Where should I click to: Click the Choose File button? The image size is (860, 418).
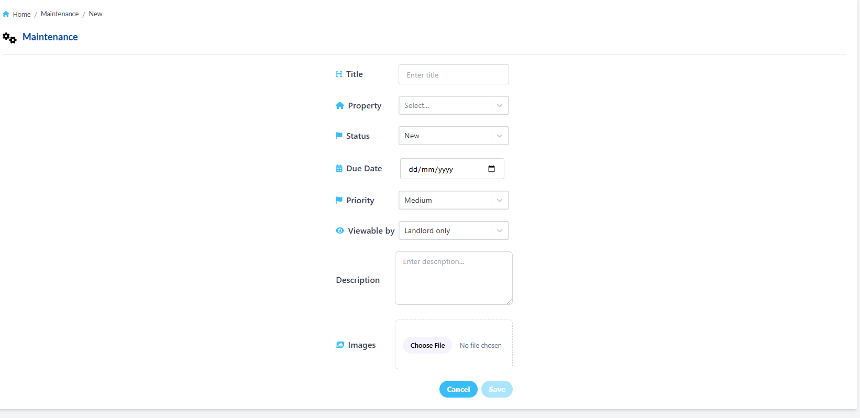[427, 345]
